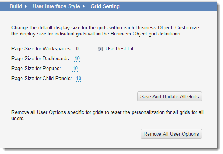
Task: Uncheck the Use Best Fit checkbox
Action: coord(100,49)
